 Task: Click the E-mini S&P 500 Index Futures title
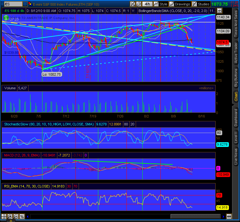tap(66, 4)
